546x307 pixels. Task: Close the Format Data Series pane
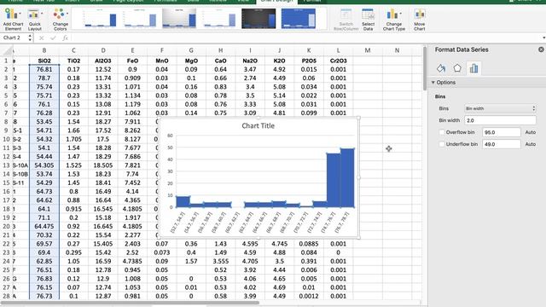tap(541, 49)
